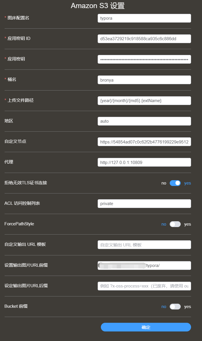Click the empty 自定义输出 URL 模板 field
202x341 pixels.
(x=144, y=245)
